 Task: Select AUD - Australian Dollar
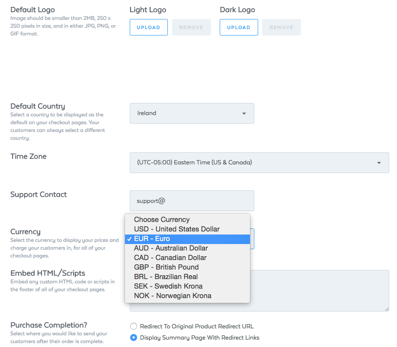[x=187, y=248]
